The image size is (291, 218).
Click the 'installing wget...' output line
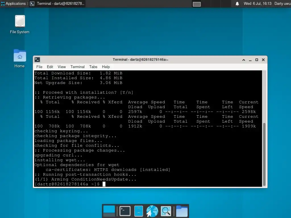[60, 160]
